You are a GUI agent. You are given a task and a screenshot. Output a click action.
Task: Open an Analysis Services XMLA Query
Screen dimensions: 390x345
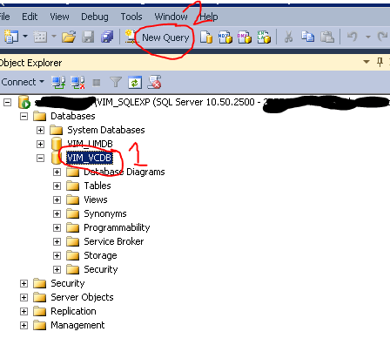(264, 37)
